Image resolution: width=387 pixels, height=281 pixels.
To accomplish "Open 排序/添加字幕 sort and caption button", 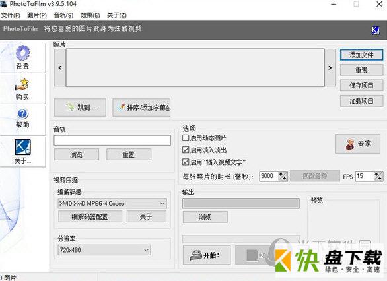I will 141,108.
